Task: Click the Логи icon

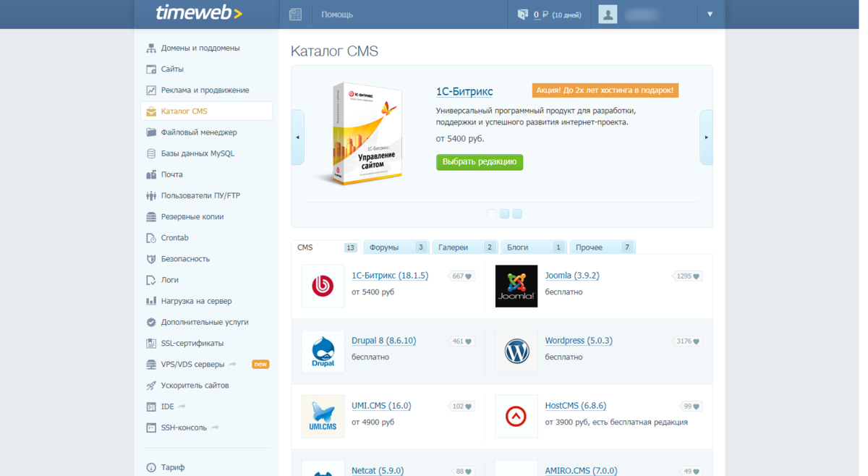Action: 151,280
